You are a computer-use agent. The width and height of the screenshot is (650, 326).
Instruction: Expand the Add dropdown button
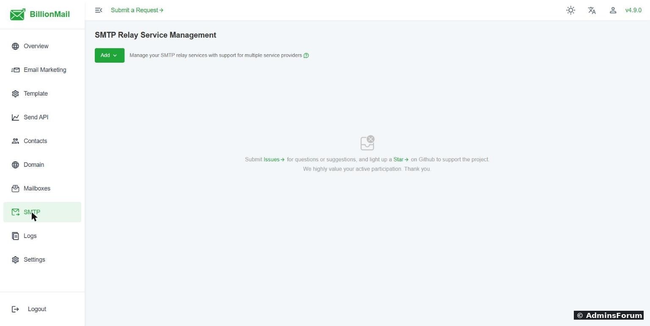pos(110,55)
